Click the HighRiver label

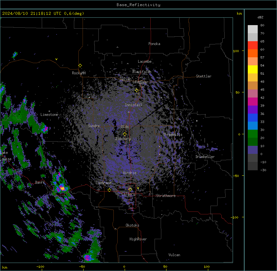[x=138, y=239]
